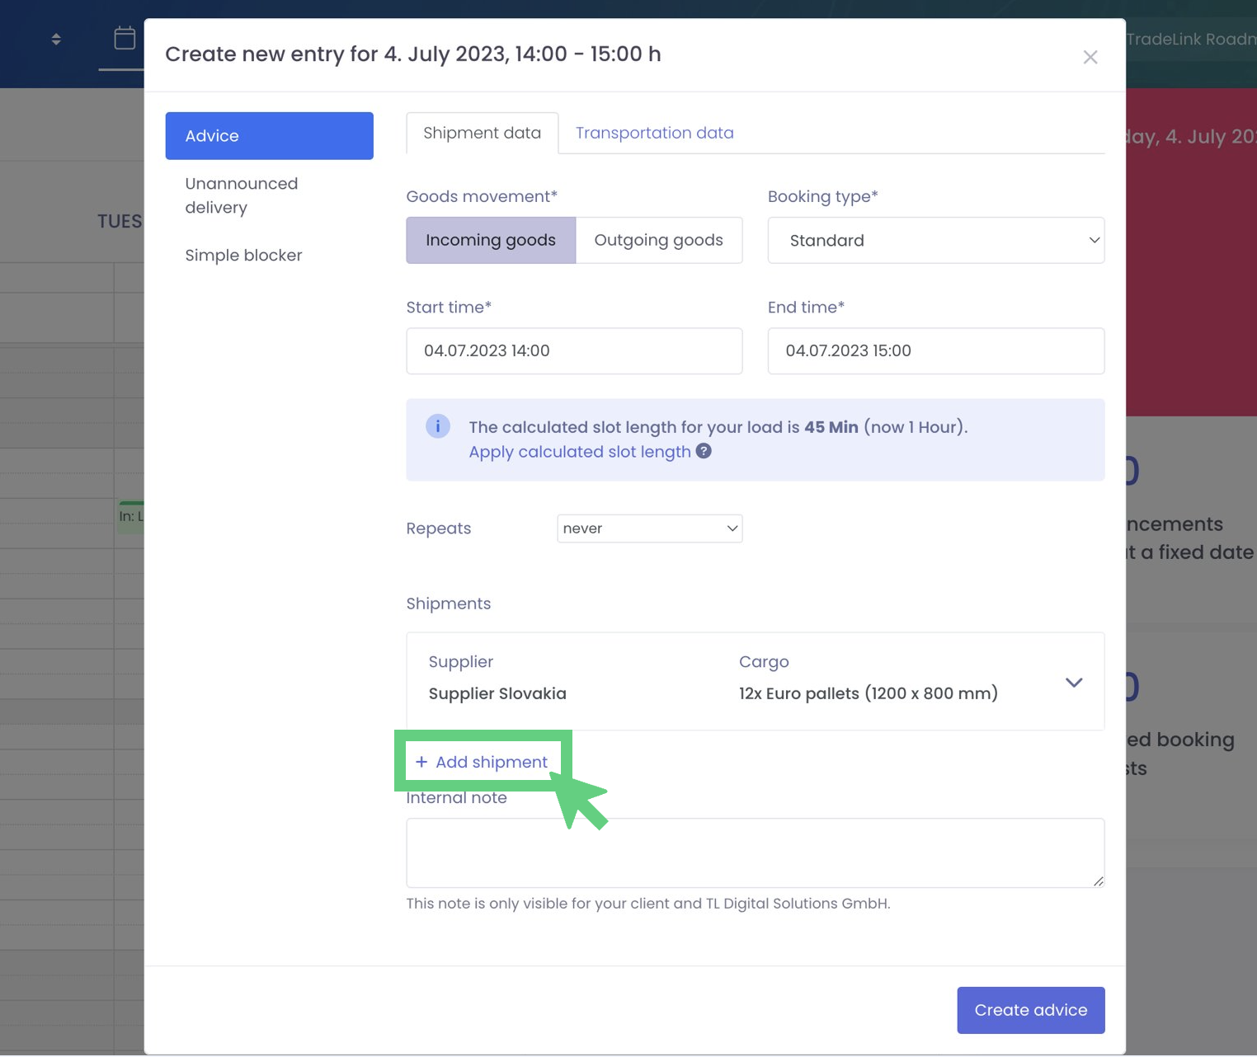Click the calendar icon in top bar

tap(125, 38)
